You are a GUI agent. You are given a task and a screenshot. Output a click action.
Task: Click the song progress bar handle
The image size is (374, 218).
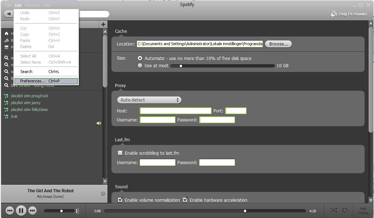[245, 211]
